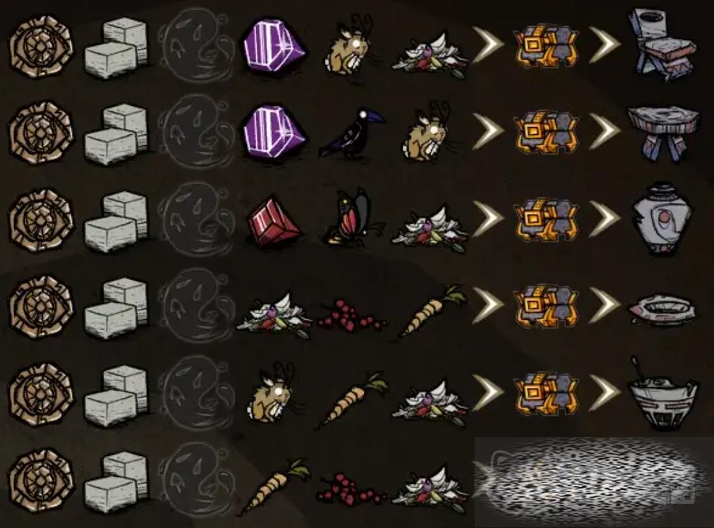Click the butterfly icon
Screen dimensions: 714x528
point(353,217)
